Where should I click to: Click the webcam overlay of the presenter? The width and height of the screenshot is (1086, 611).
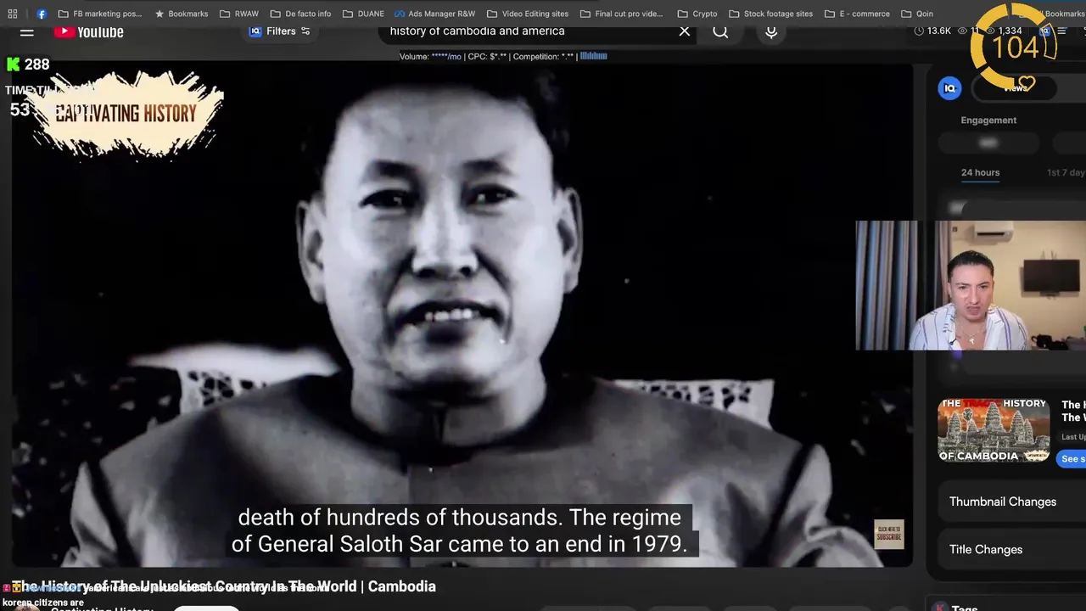[x=971, y=285]
